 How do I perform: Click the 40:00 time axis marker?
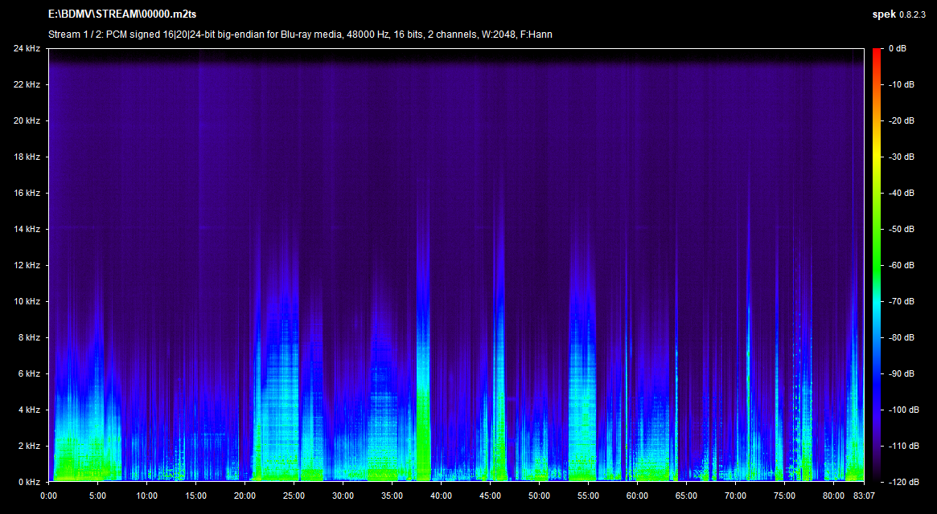point(441,496)
